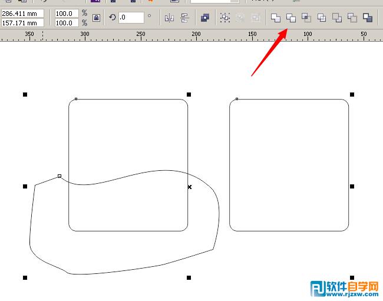The width and height of the screenshot is (383, 301).
Task: Click the top-middle selection handle
Action: pyautogui.click(x=189, y=94)
